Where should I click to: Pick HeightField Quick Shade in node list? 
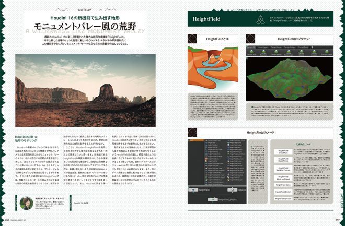click(x=236, y=154)
